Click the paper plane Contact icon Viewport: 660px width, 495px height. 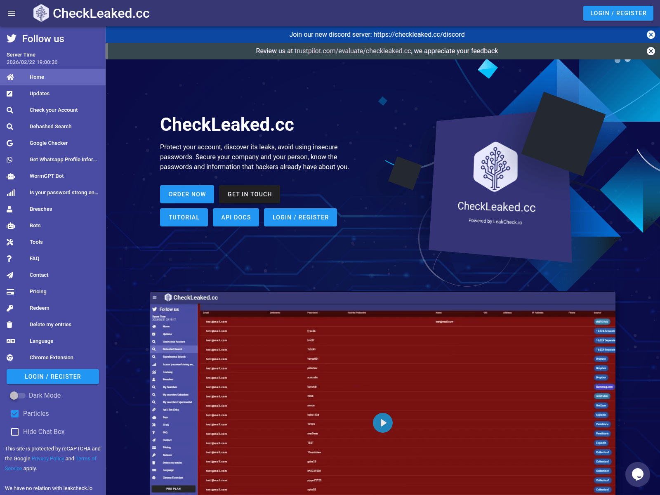[10, 275]
